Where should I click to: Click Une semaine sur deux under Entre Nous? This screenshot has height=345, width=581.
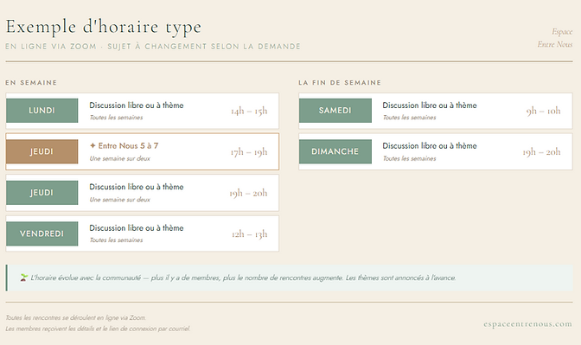[120, 158]
